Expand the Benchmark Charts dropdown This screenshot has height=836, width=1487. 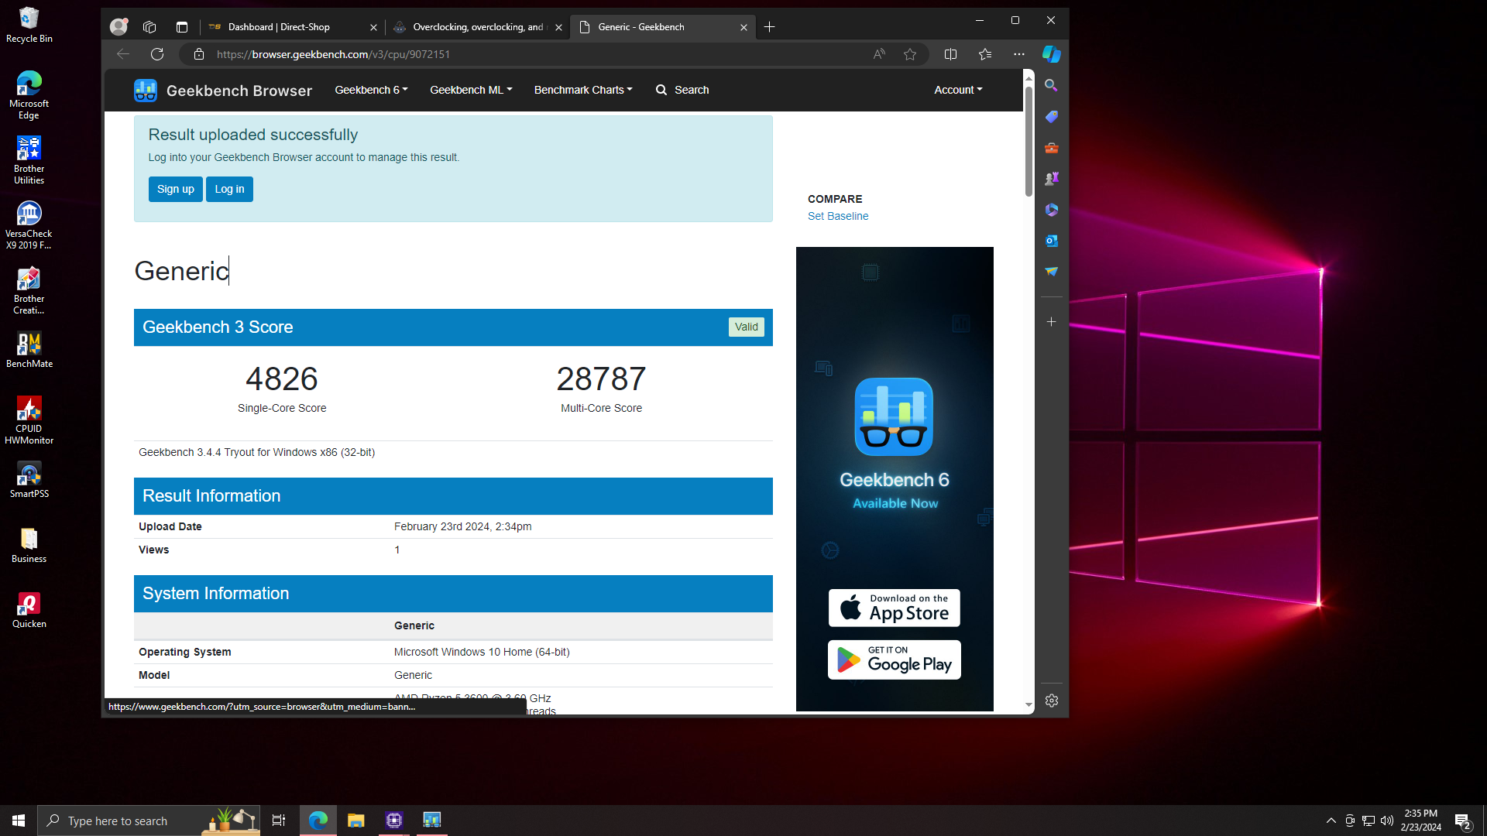583,90
